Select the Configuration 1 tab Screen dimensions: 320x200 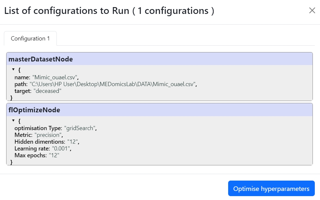pyautogui.click(x=30, y=39)
